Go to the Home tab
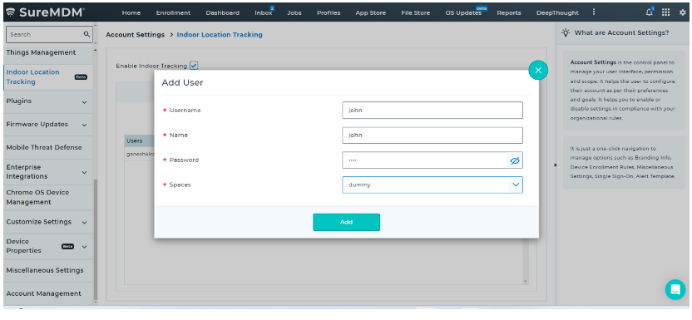The width and height of the screenshot is (692, 320). point(131,12)
